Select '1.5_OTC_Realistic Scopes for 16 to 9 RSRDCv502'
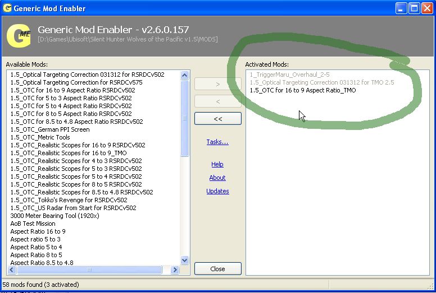436x293 pixels. pyautogui.click(x=78, y=145)
